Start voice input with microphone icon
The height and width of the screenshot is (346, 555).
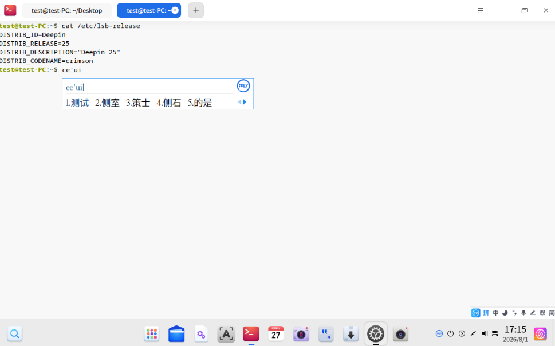tap(523, 313)
